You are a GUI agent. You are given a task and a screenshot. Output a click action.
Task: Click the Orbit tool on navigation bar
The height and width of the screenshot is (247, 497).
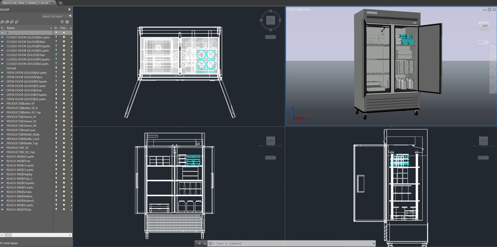click(493, 77)
